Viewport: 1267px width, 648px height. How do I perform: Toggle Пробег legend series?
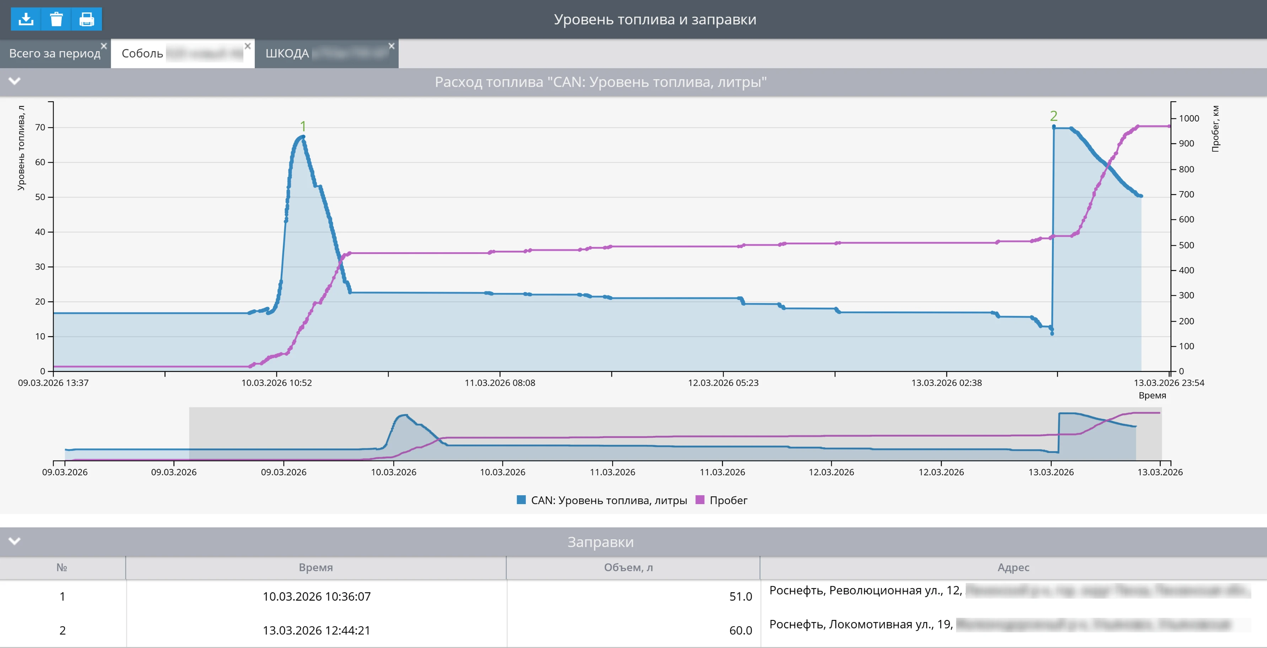click(722, 500)
